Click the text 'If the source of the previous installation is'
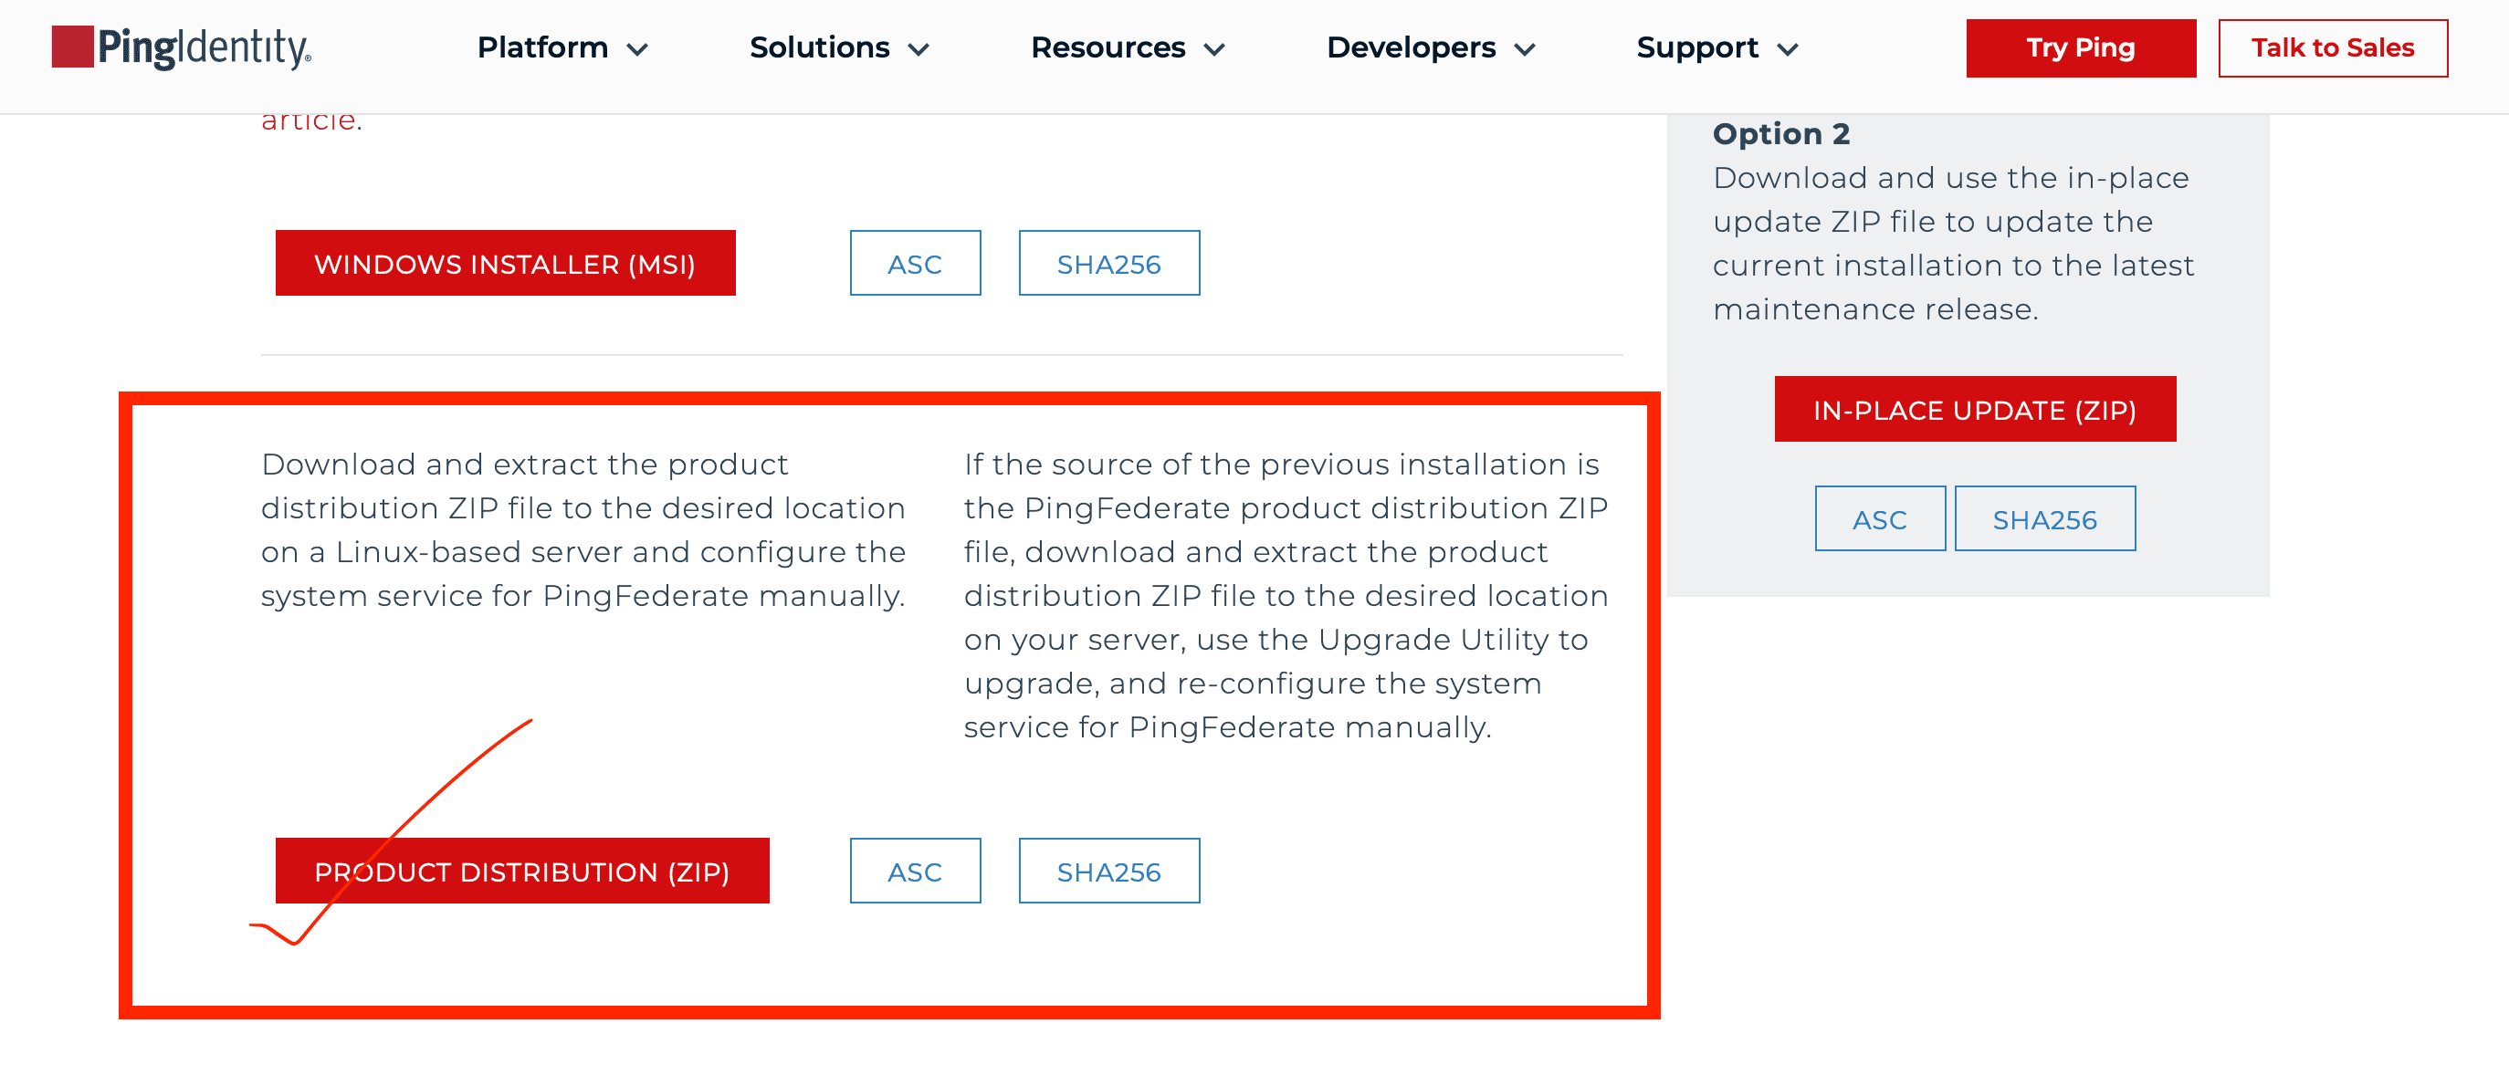The image size is (2509, 1086). (x=1281, y=465)
